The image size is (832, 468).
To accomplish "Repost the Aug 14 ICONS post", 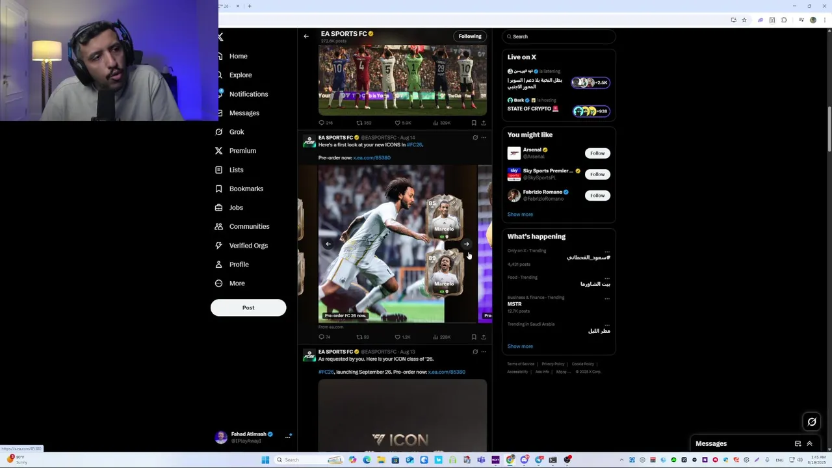I will [x=359, y=337].
